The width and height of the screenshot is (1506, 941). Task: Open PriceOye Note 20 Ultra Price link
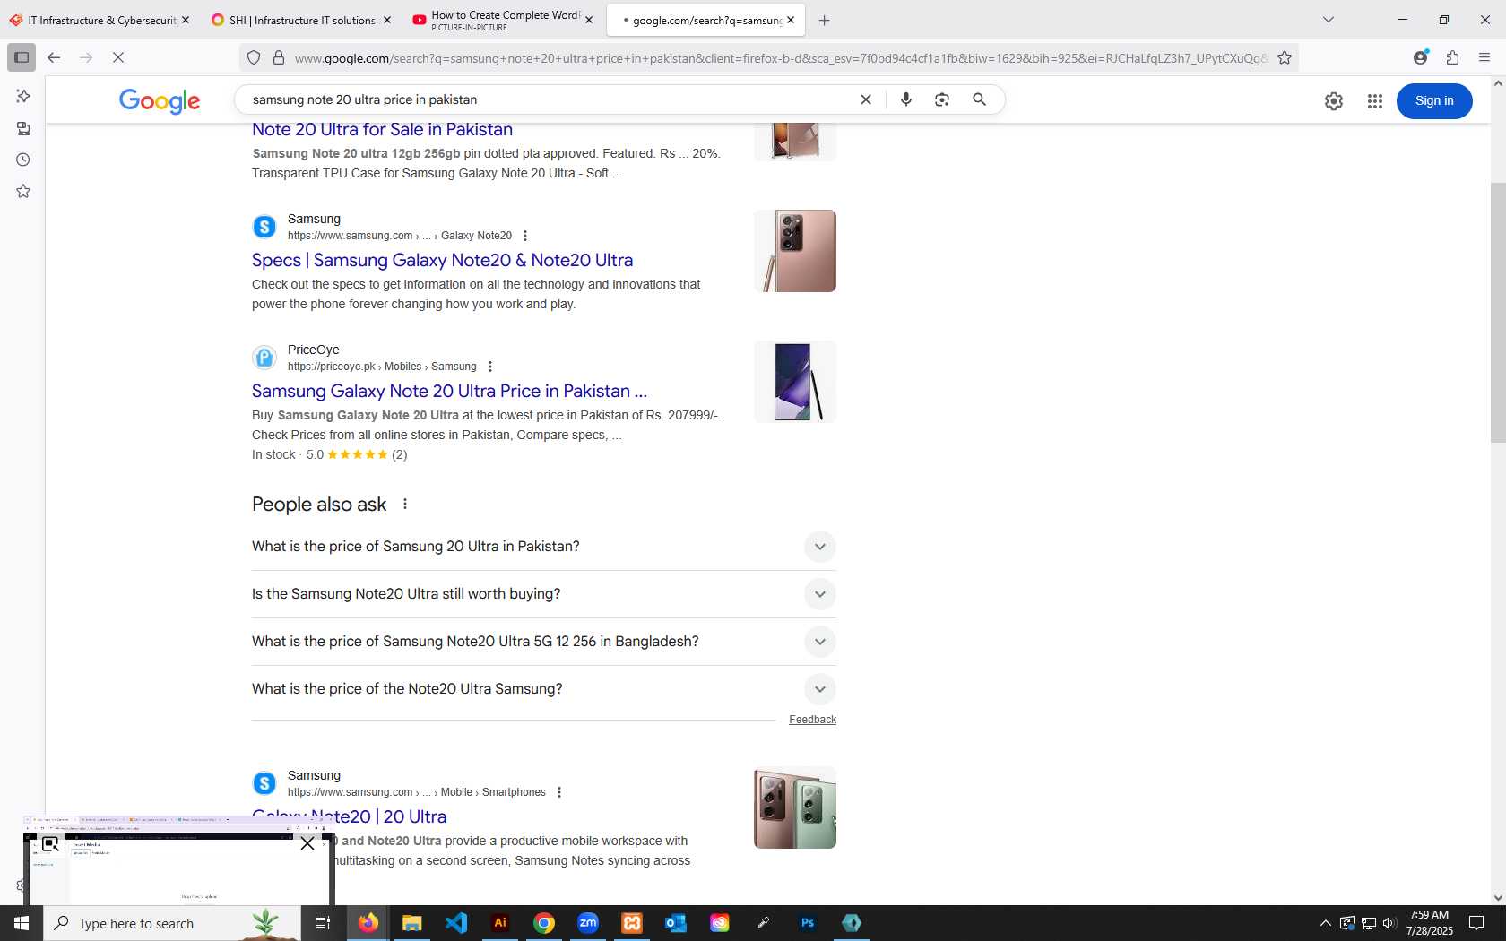click(449, 391)
